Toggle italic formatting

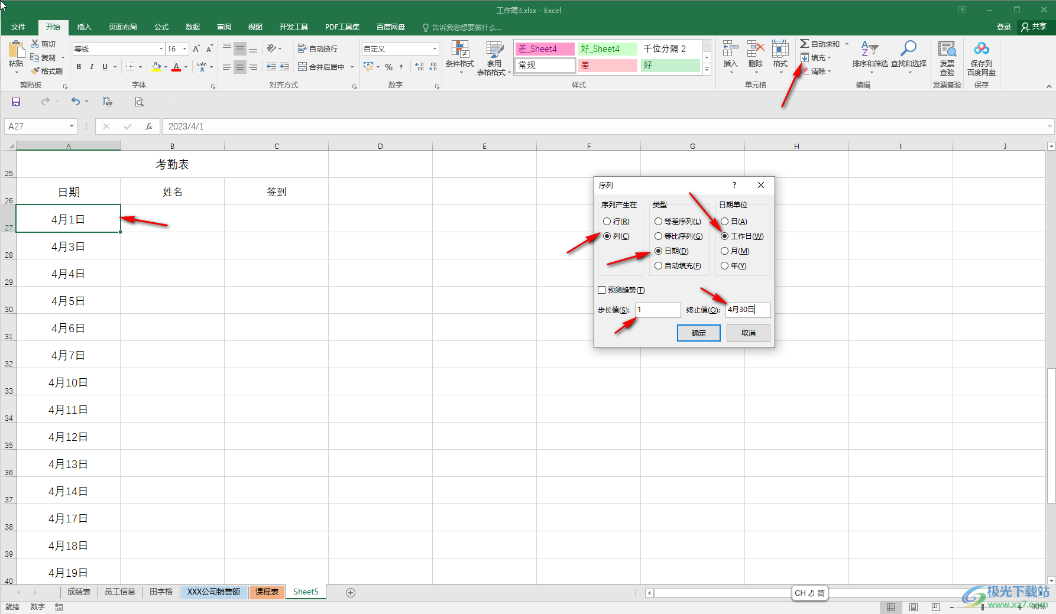92,67
